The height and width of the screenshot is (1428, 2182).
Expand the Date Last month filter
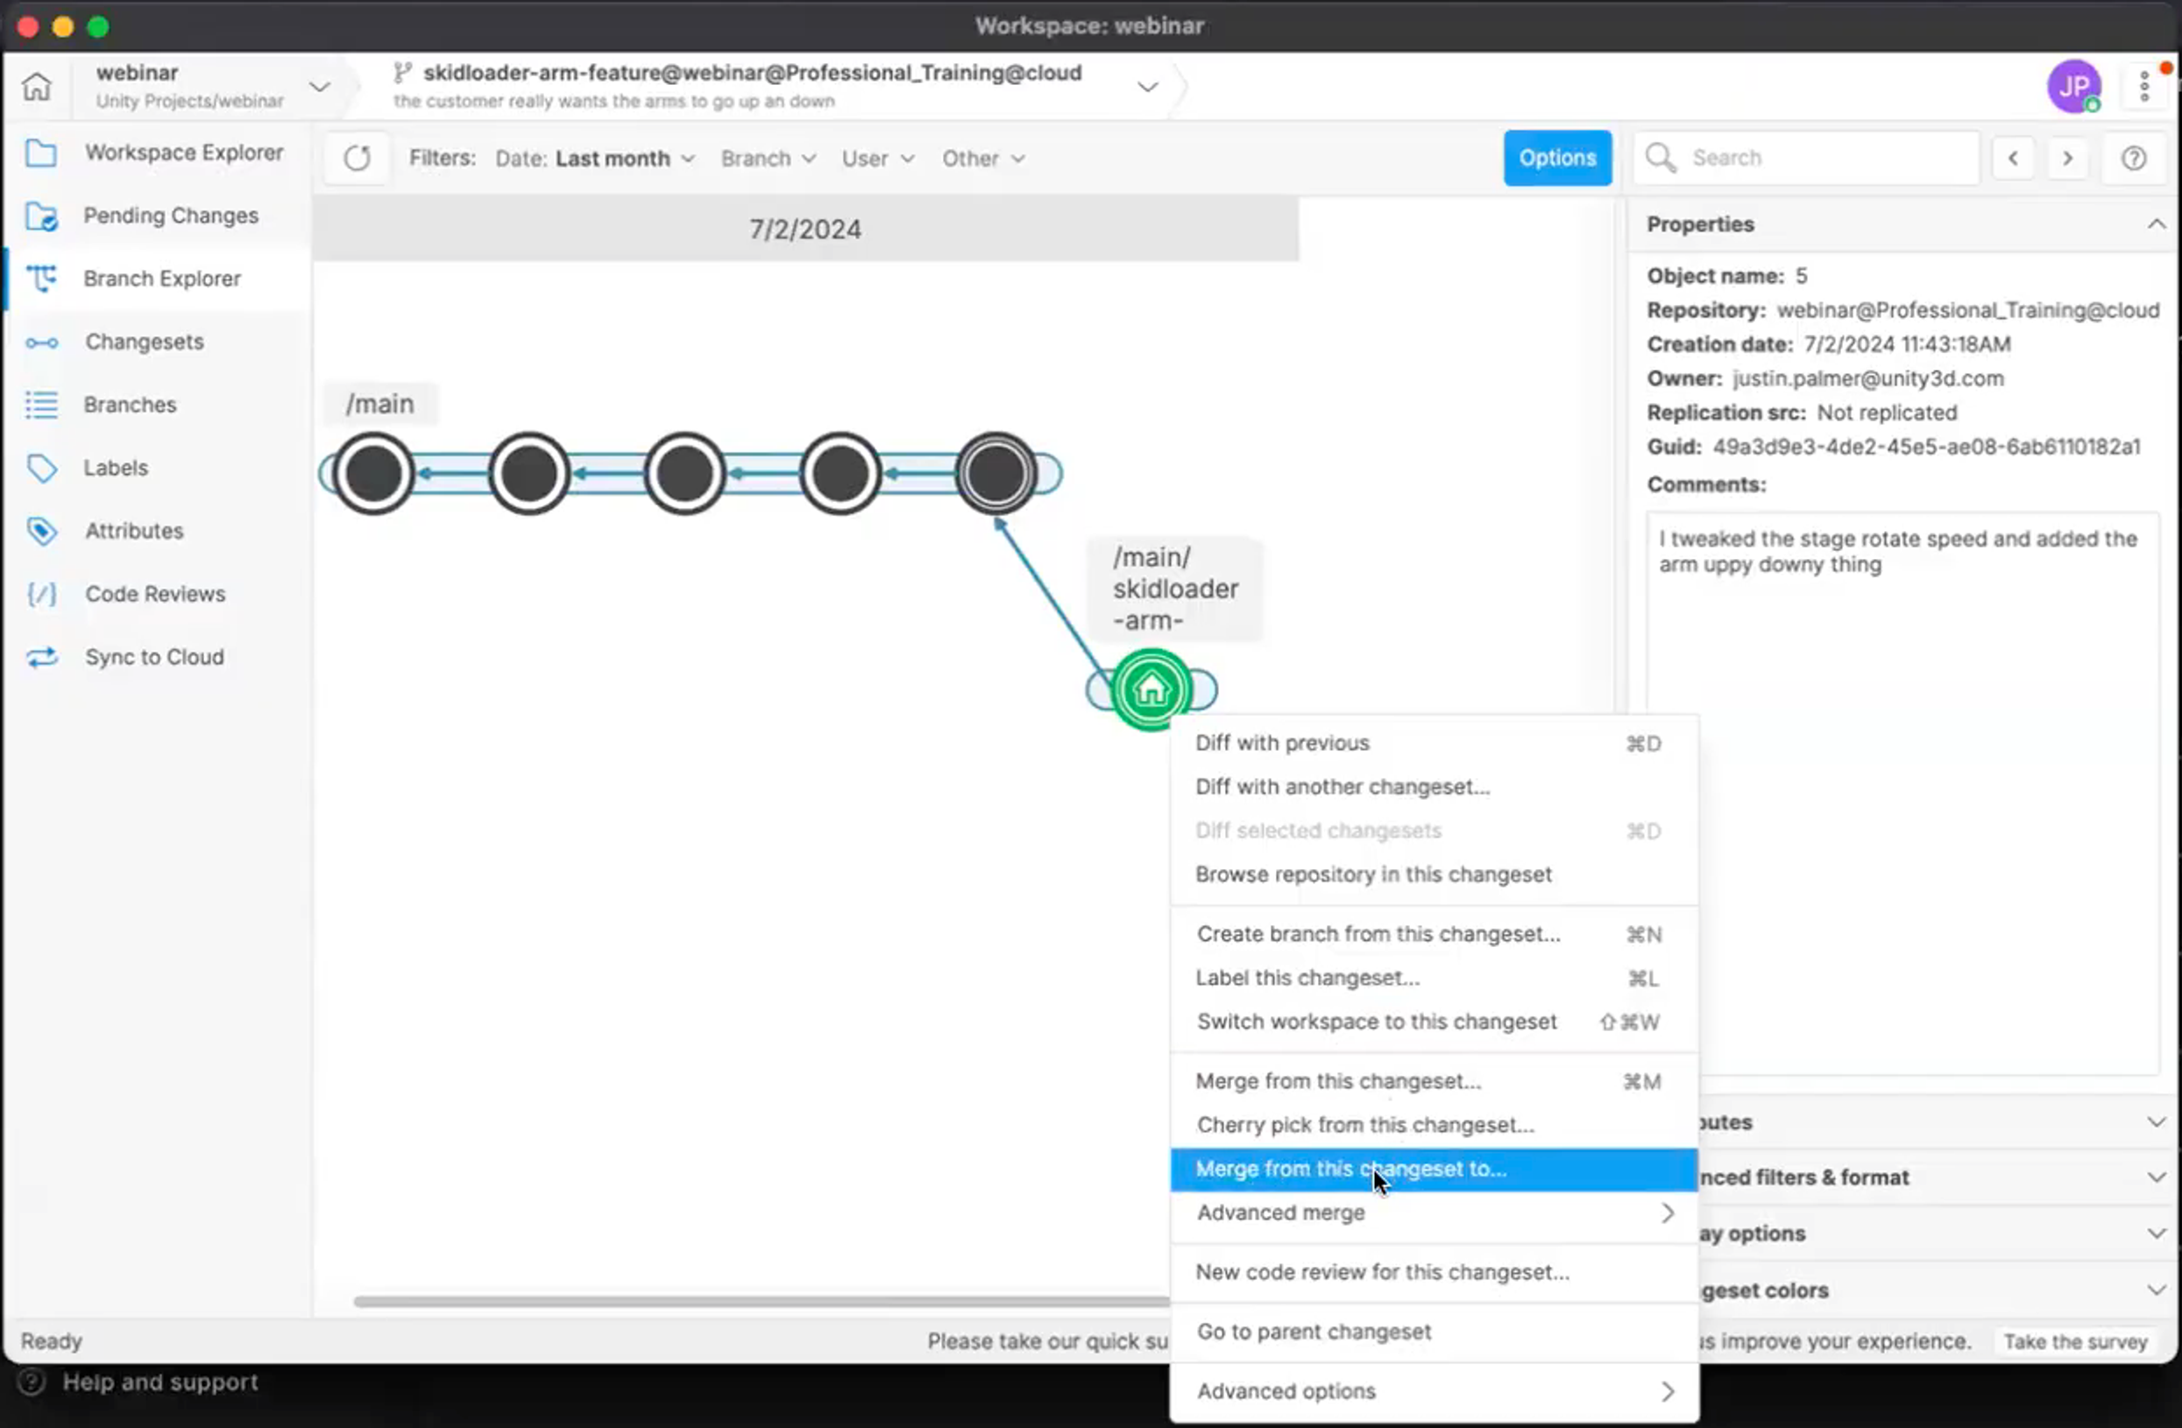coord(595,159)
